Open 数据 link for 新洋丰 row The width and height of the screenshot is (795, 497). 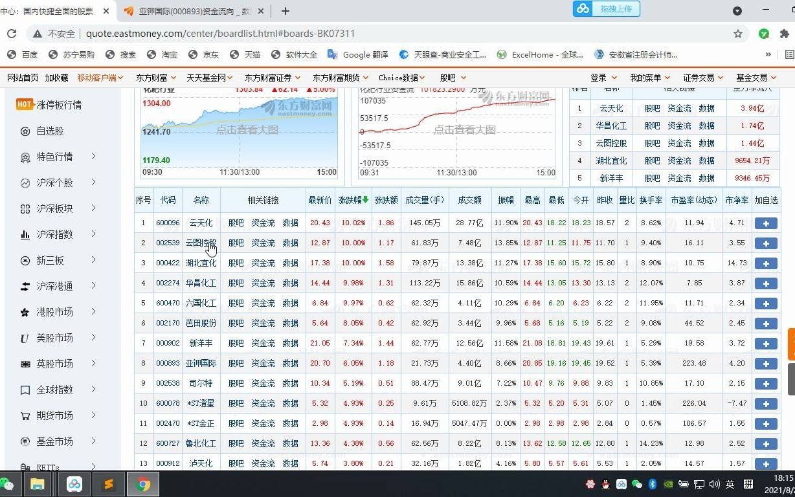pos(290,344)
